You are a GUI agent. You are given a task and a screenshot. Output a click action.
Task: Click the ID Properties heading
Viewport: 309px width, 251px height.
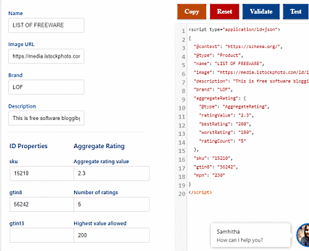click(x=28, y=146)
